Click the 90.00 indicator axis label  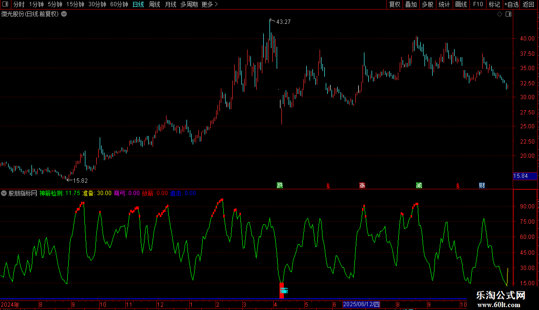[x=527, y=206]
